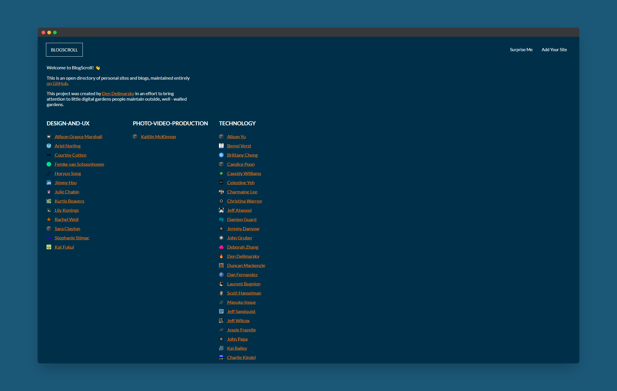The image size is (617, 391).
Task: Open Den Delimarsky's personal site link
Action: [x=243, y=256]
